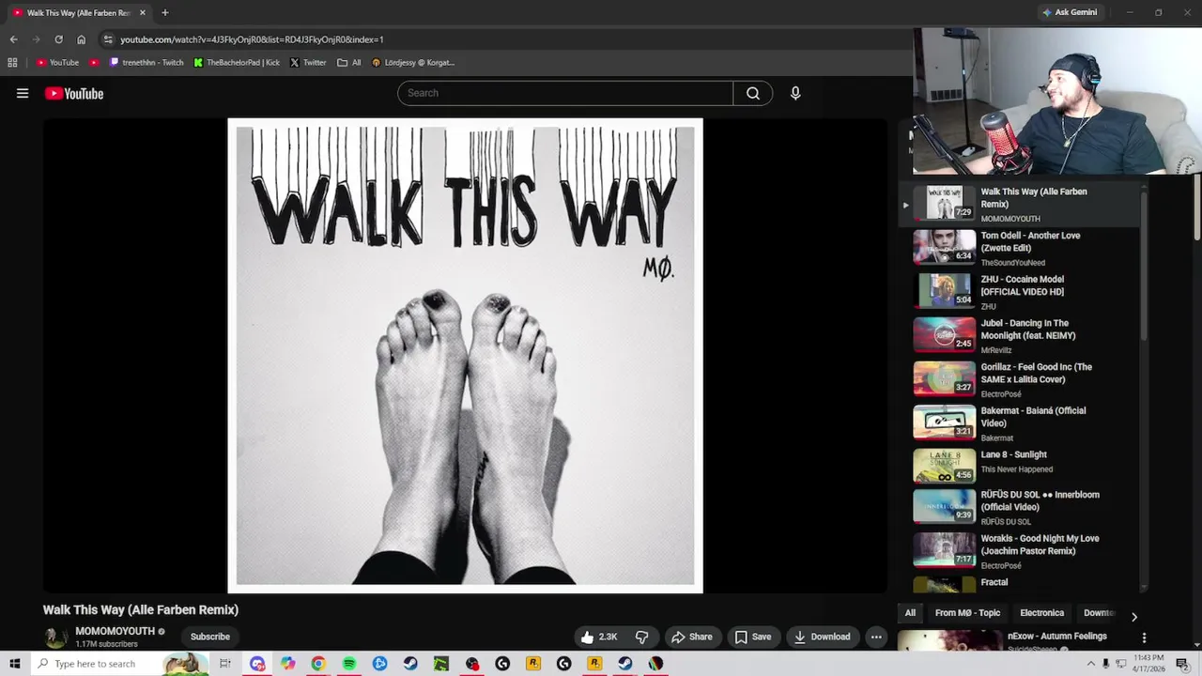
Task: Like the video with thumbs-up
Action: tap(598, 637)
